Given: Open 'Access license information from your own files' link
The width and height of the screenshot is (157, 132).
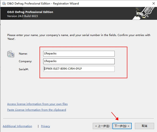Looking at the screenshot, I should [37, 104].
